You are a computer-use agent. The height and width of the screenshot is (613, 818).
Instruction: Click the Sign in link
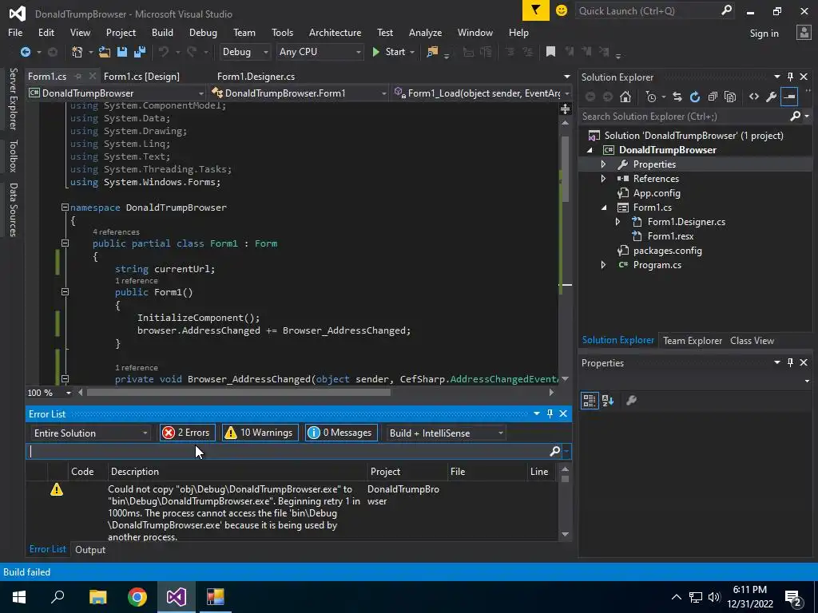pyautogui.click(x=764, y=34)
